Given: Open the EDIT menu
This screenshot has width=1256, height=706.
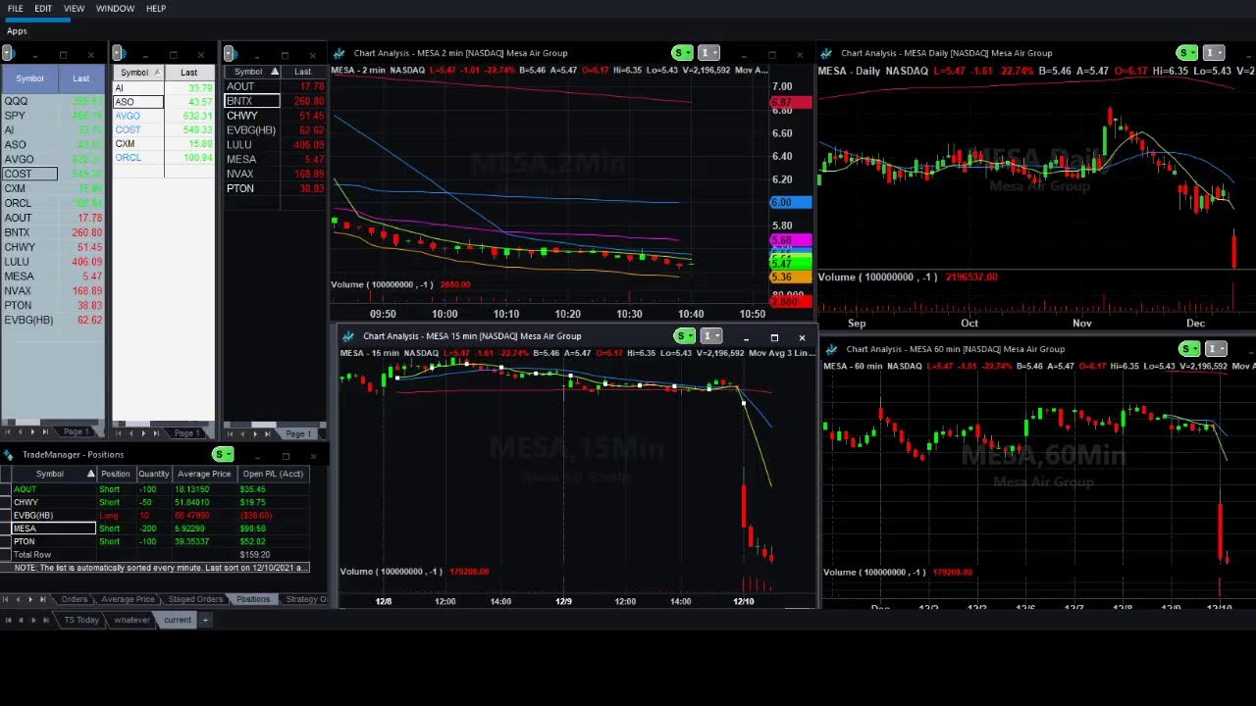Looking at the screenshot, I should (x=43, y=9).
